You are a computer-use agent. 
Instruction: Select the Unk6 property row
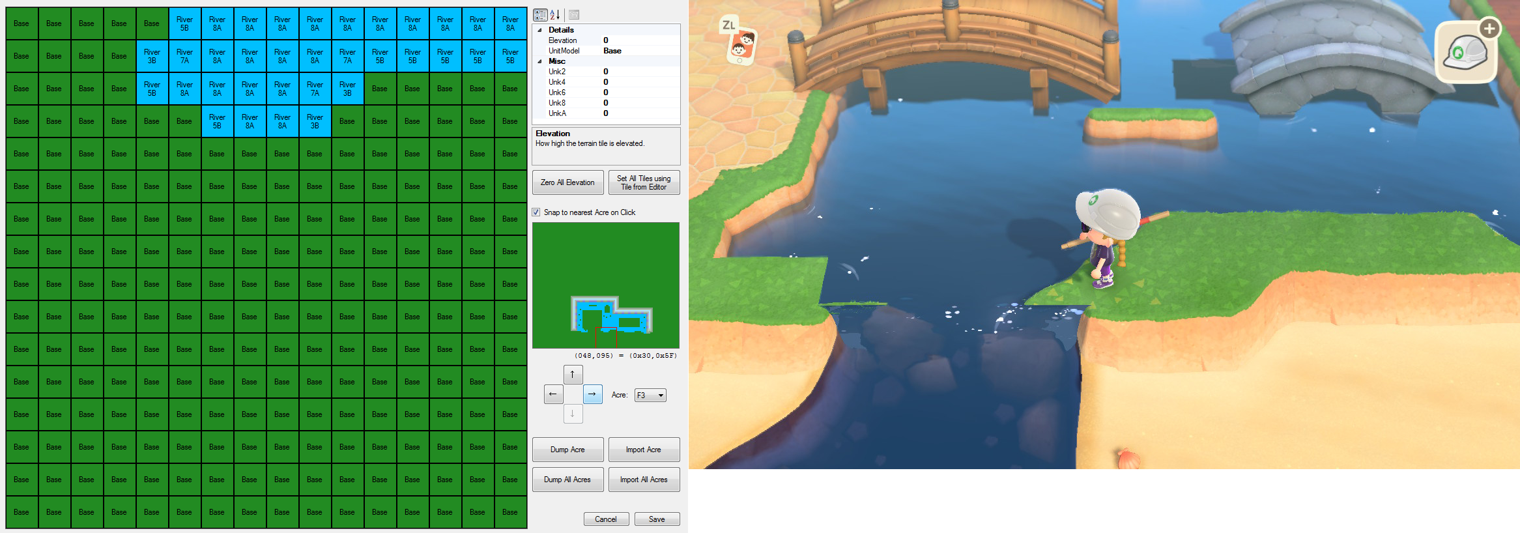[x=607, y=93]
